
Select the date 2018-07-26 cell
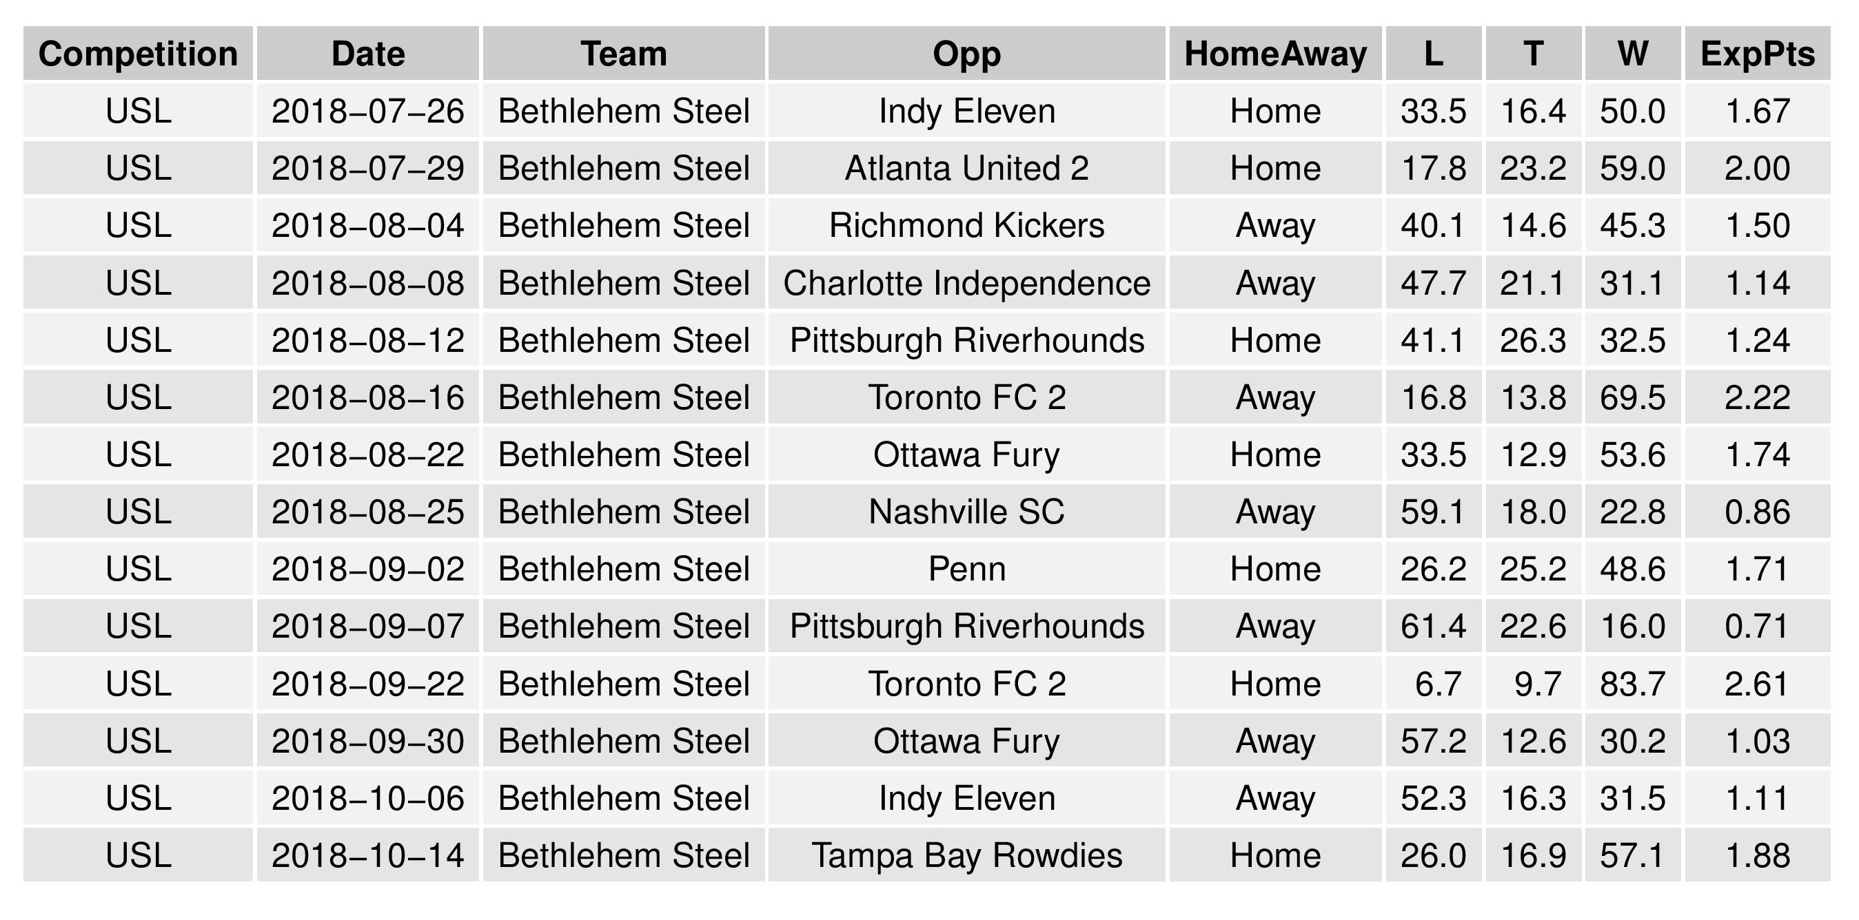(x=368, y=111)
